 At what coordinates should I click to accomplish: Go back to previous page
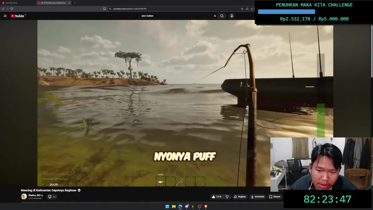3,9
